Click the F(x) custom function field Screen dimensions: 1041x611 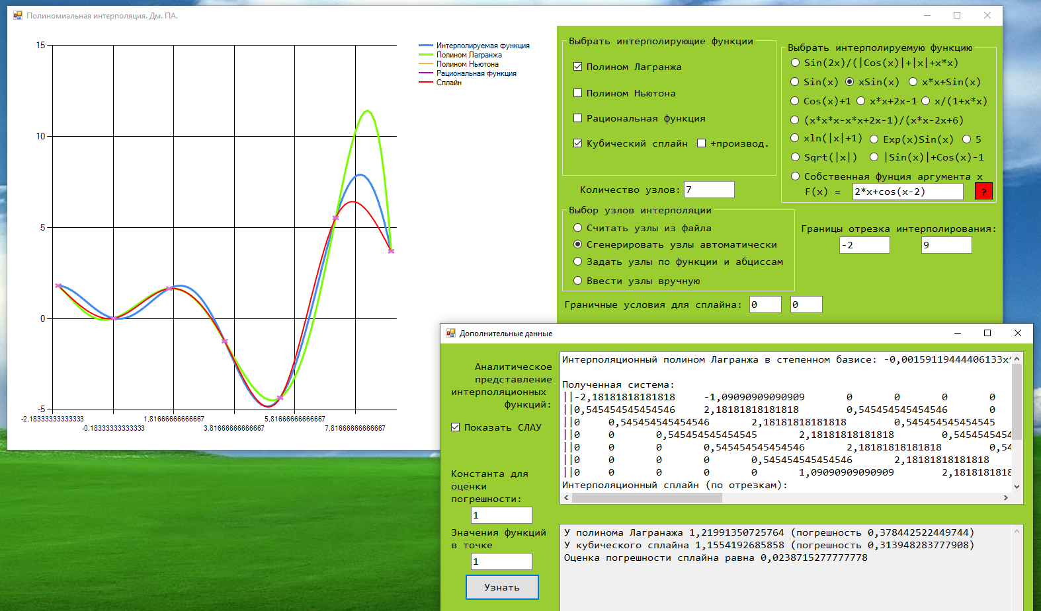pyautogui.click(x=908, y=192)
